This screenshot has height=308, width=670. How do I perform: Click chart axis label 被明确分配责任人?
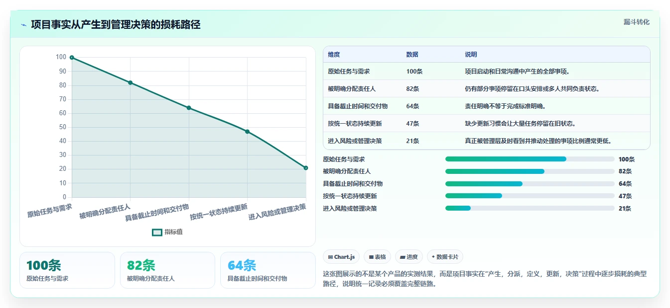point(105,211)
